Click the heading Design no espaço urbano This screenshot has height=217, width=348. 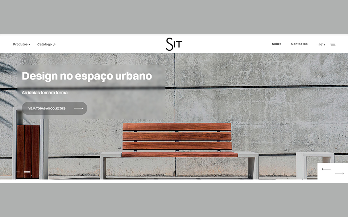[x=87, y=76]
